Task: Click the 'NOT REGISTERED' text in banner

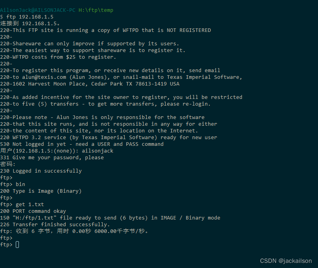Action: 189,30
